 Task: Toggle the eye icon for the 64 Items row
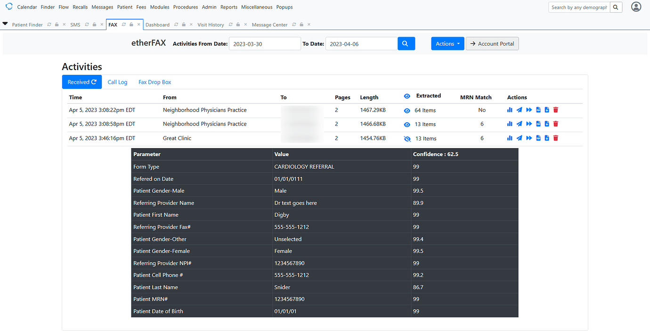pyautogui.click(x=407, y=111)
